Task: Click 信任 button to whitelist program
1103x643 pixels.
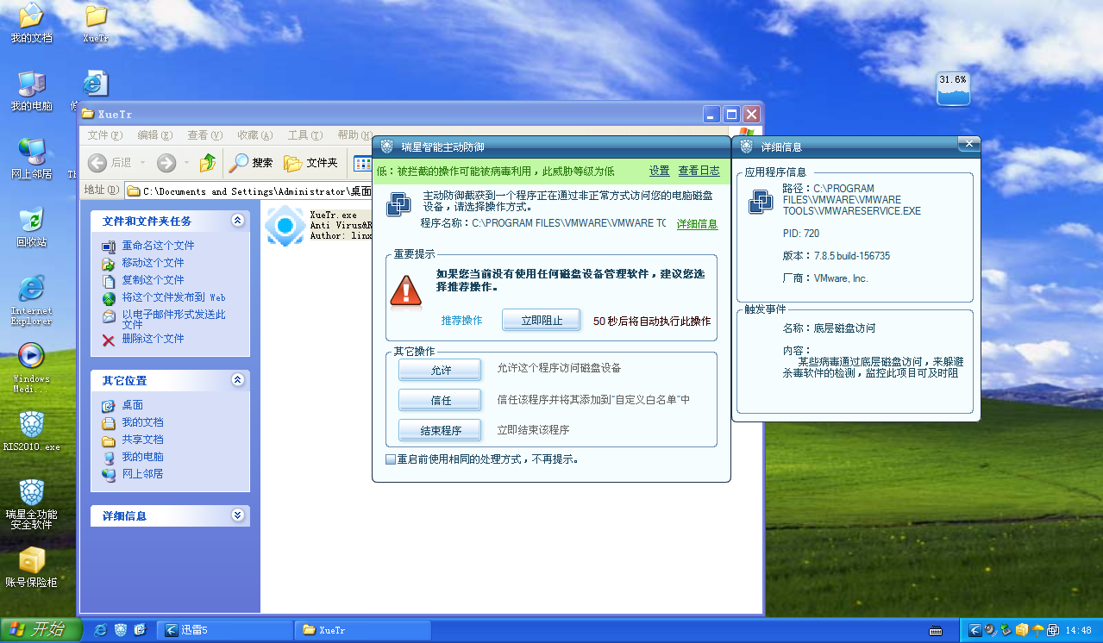Action: point(441,400)
